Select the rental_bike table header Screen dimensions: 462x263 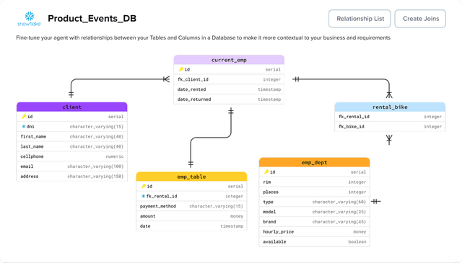click(390, 107)
